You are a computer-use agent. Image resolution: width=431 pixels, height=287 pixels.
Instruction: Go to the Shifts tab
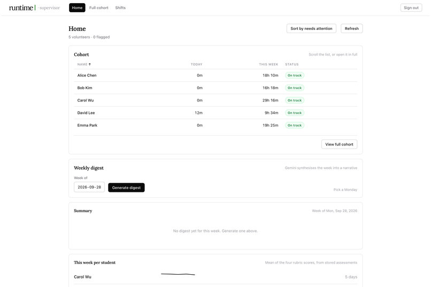coord(120,7)
